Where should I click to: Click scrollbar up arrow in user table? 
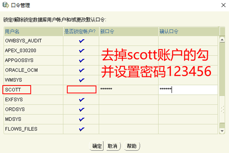[222, 39]
